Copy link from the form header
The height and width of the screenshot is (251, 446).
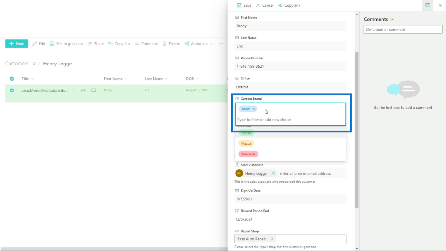point(289,5)
